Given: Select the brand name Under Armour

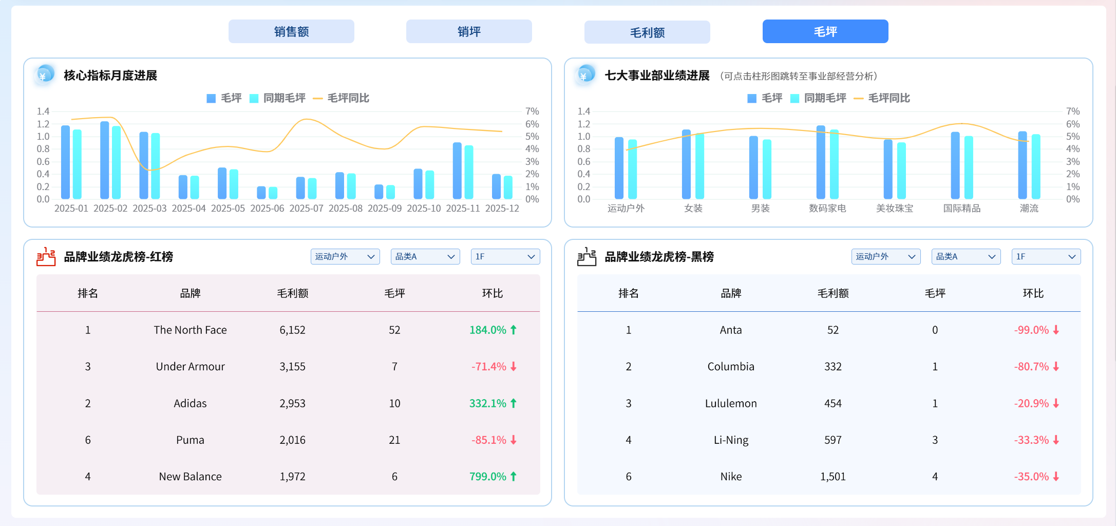Looking at the screenshot, I should pyautogui.click(x=190, y=366).
